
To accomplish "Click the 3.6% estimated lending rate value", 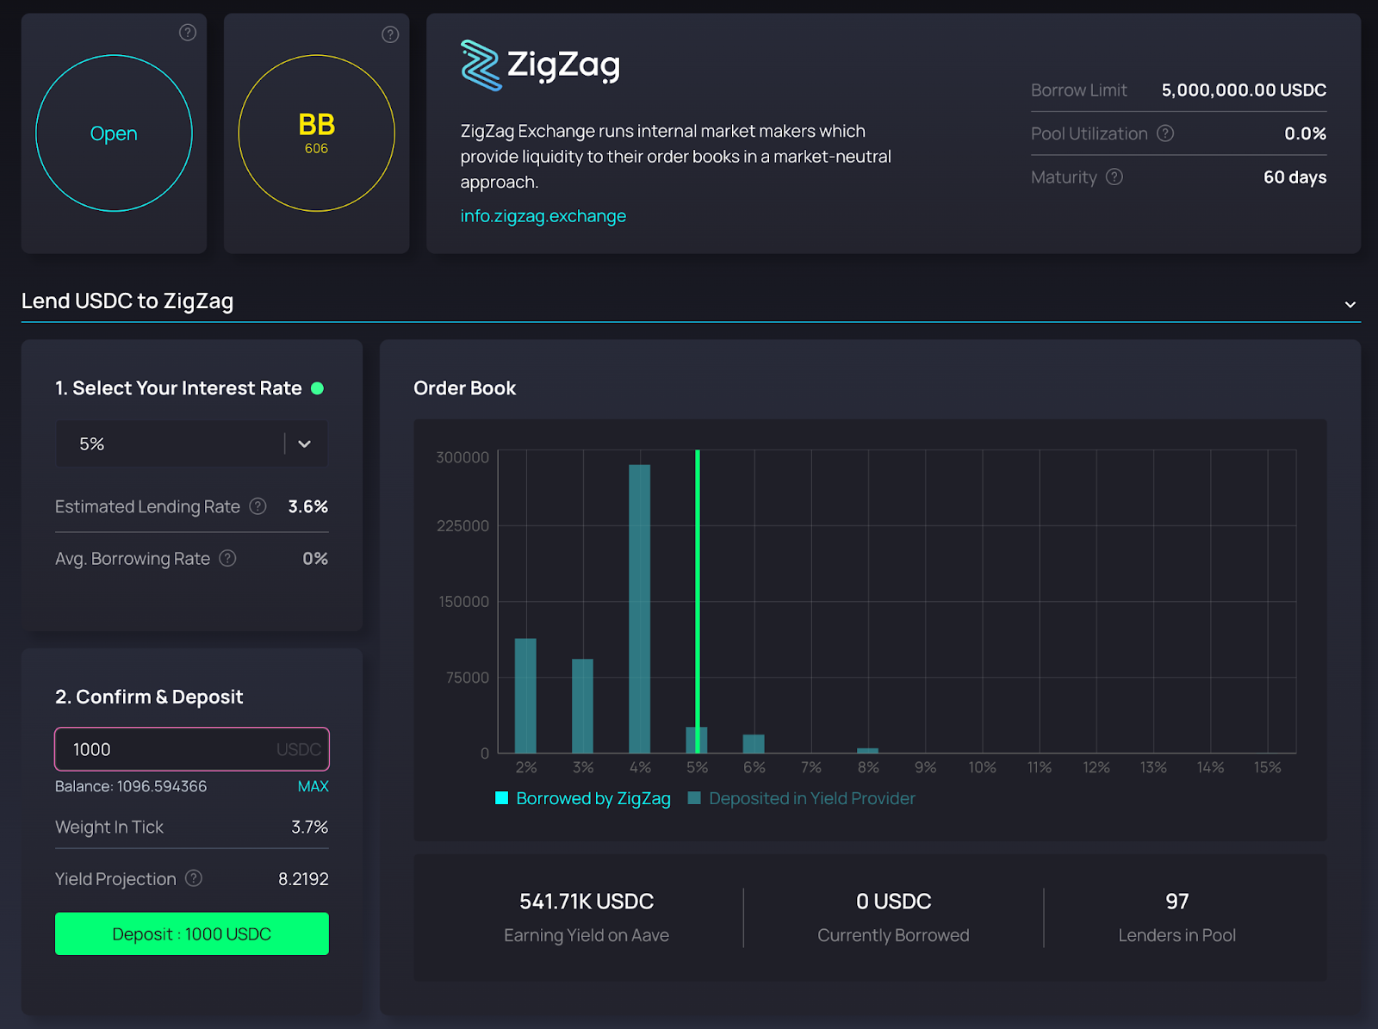I will (x=307, y=506).
